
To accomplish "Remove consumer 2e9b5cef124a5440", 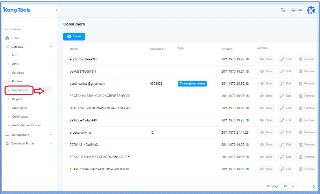I will click(x=306, y=120).
